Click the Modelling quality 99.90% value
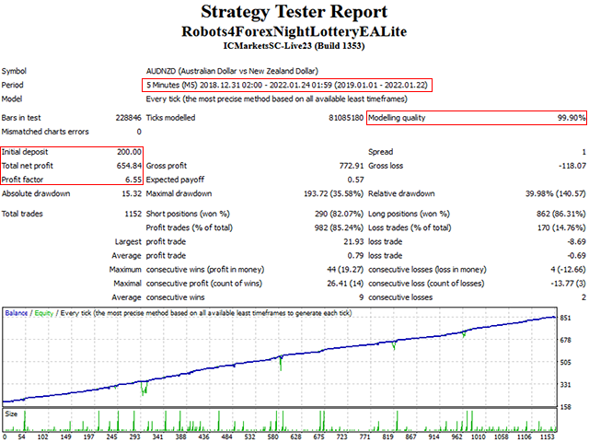The width and height of the screenshot is (589, 442). [x=571, y=118]
